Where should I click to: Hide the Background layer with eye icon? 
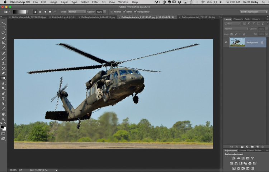(x=226, y=42)
